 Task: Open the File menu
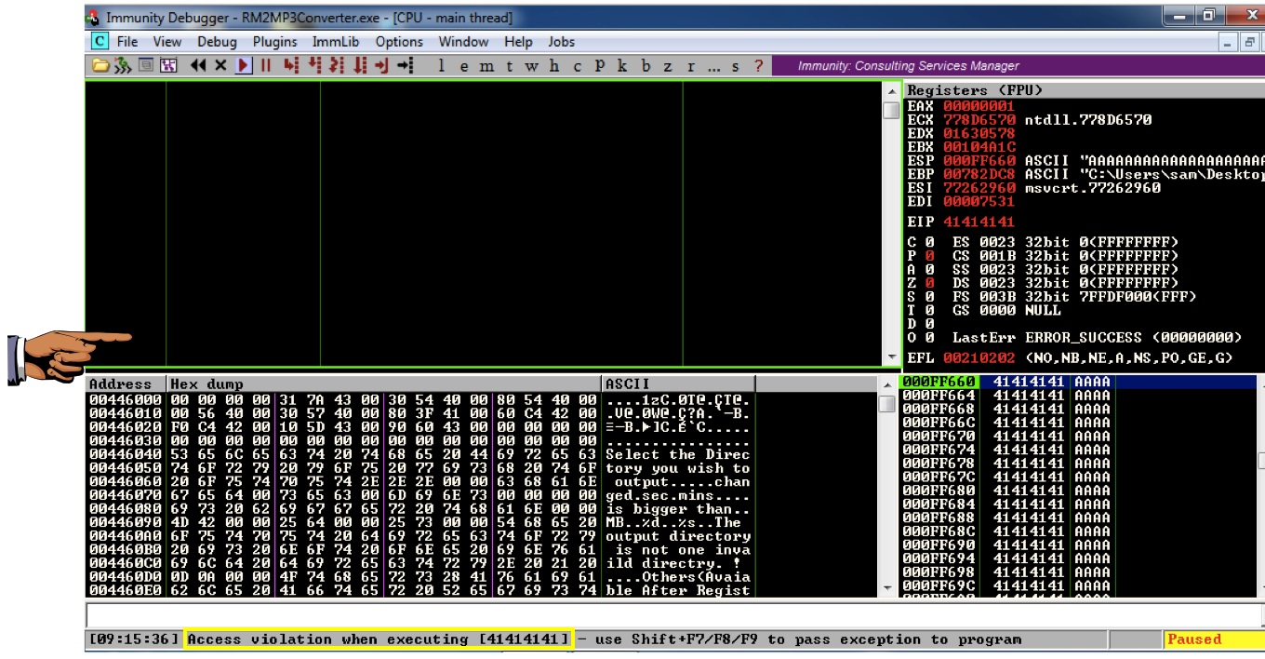coord(127,42)
